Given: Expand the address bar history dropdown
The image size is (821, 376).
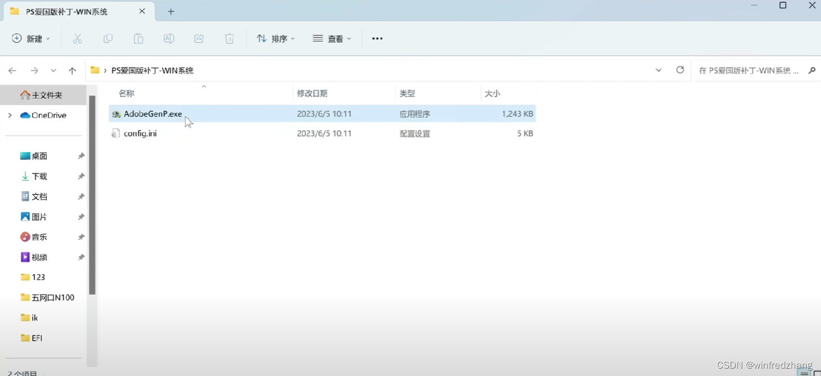Looking at the screenshot, I should (x=659, y=70).
